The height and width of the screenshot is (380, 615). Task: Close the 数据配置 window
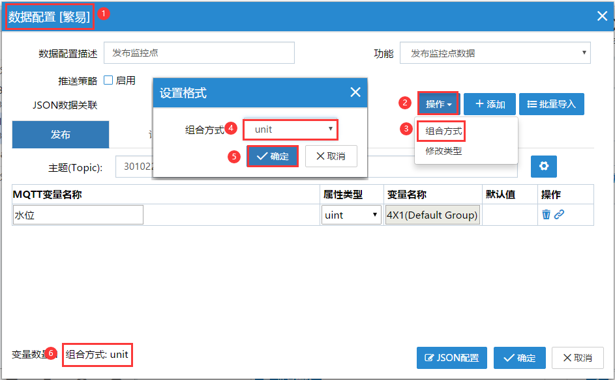(x=602, y=16)
